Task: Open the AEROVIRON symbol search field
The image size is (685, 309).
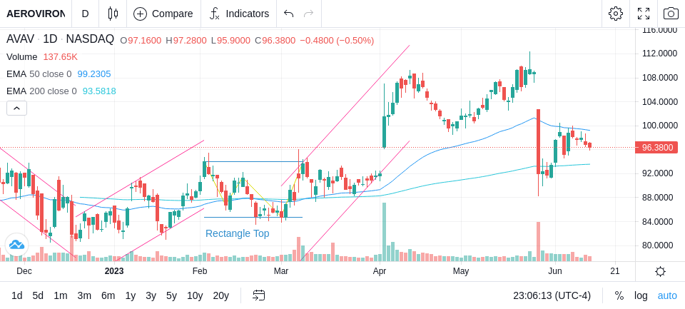Action: [x=36, y=14]
